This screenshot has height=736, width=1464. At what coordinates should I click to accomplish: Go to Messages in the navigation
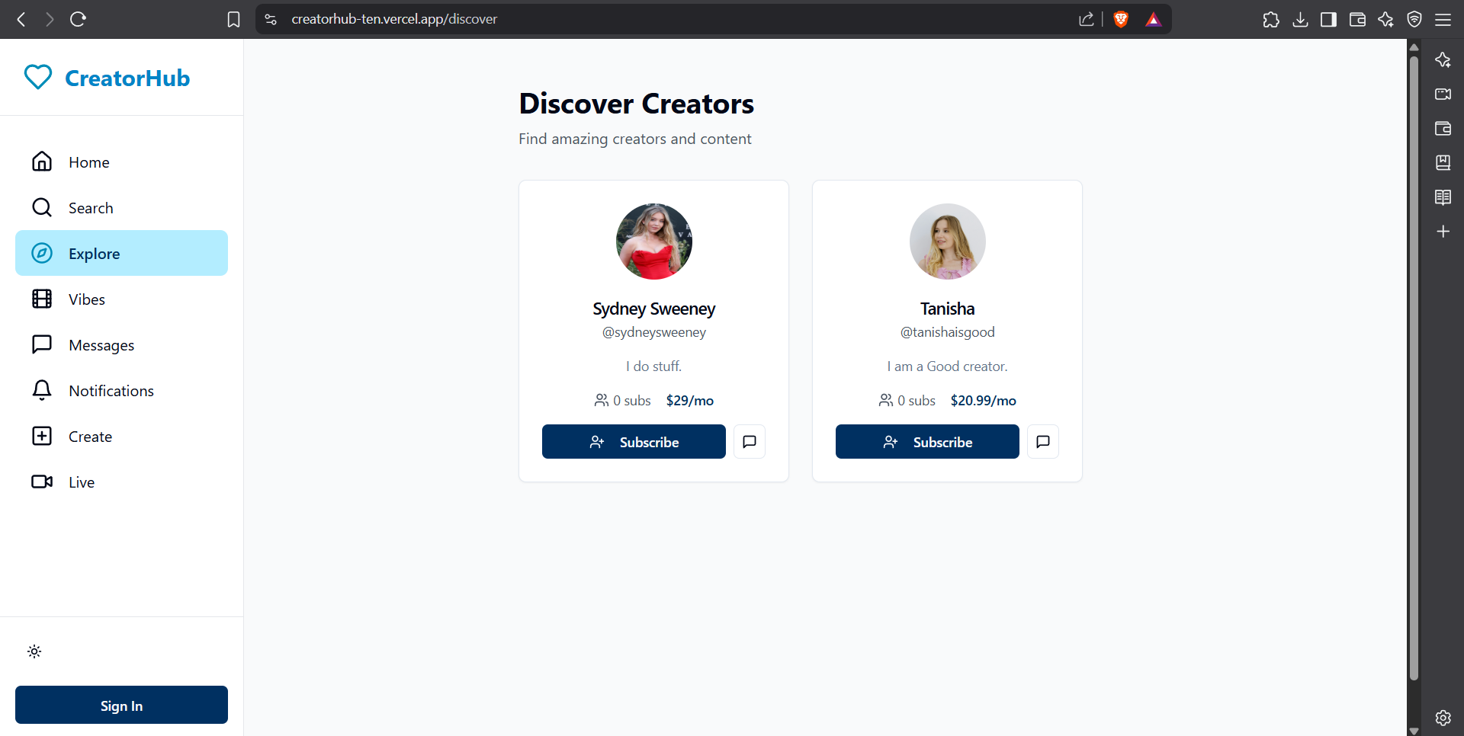101,344
